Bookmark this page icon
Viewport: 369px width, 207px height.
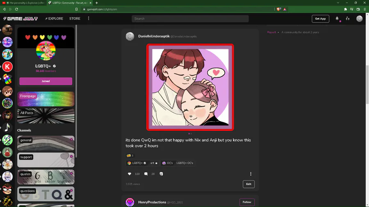76,9
